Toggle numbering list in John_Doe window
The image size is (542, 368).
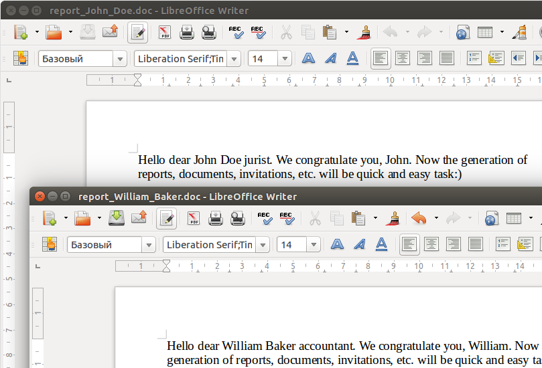tap(474, 58)
